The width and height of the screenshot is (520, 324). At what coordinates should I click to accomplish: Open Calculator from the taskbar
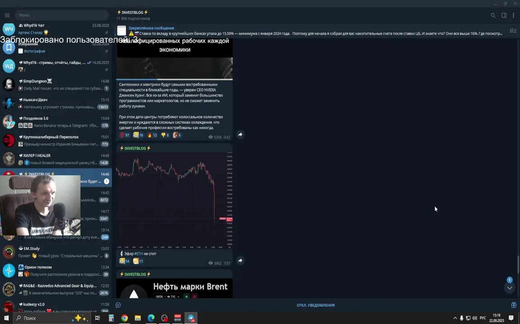111,318
